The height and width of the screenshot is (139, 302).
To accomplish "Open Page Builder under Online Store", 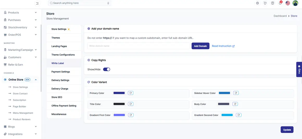I will (20, 106).
